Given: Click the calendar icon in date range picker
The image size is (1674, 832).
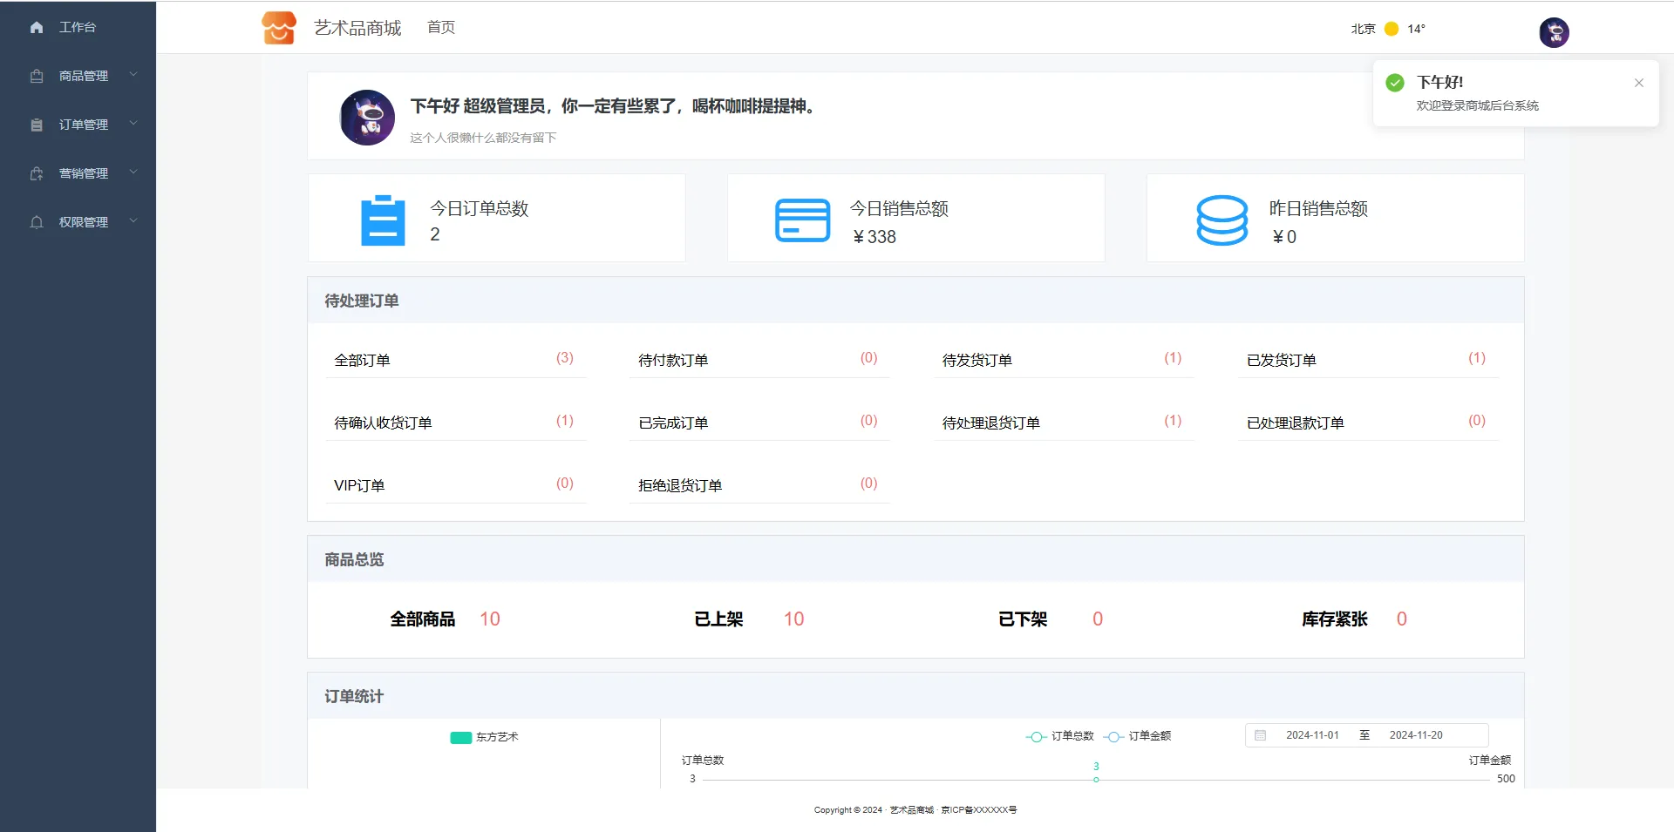Looking at the screenshot, I should [1260, 735].
